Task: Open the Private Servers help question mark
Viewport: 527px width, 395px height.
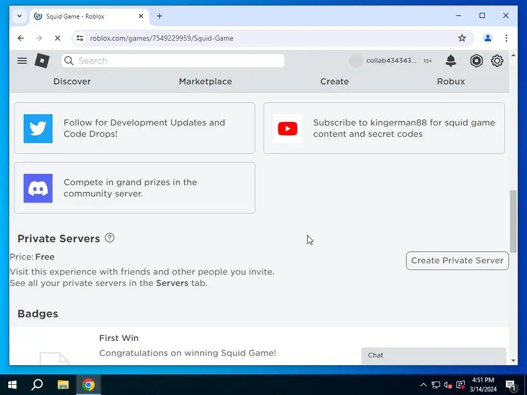Action: tap(110, 238)
